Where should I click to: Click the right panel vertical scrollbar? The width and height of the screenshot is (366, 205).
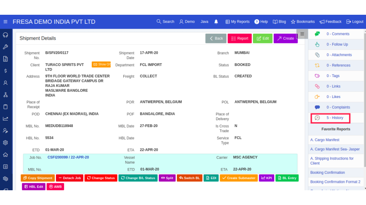tap(365, 100)
